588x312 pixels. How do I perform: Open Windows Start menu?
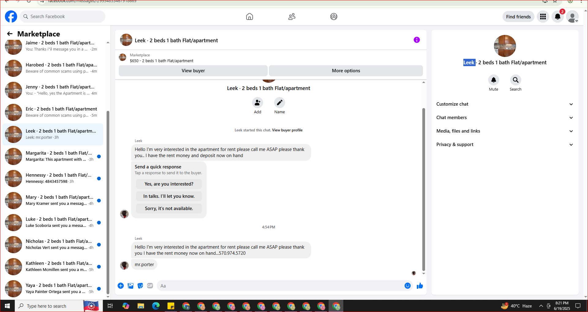coord(7,306)
